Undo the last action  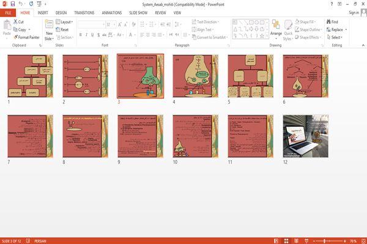pos(21,4)
